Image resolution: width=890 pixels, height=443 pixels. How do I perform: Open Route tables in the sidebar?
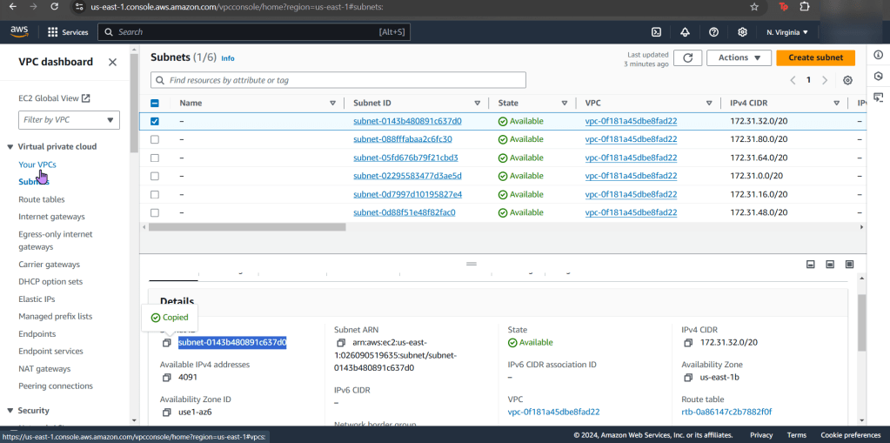click(x=42, y=199)
